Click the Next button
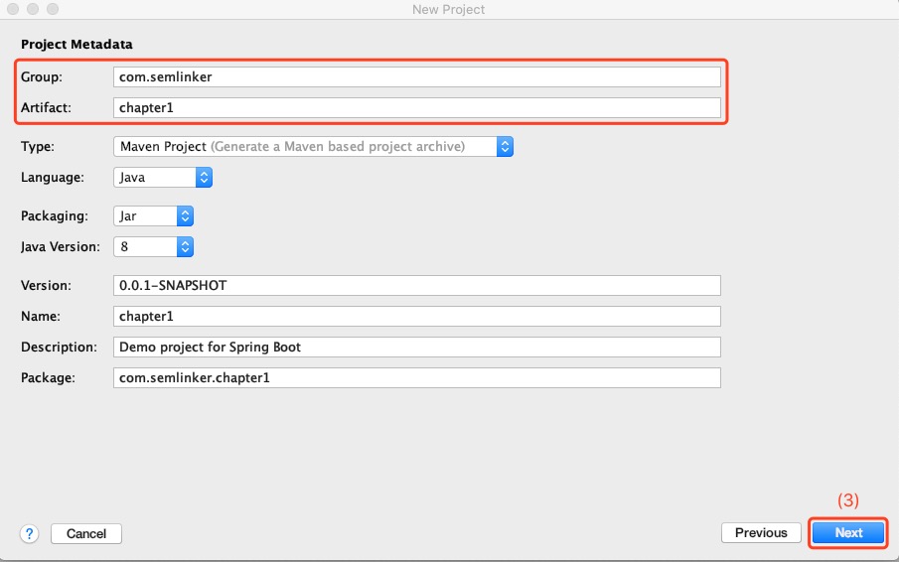Screen dimensions: 899x562 click(x=848, y=533)
